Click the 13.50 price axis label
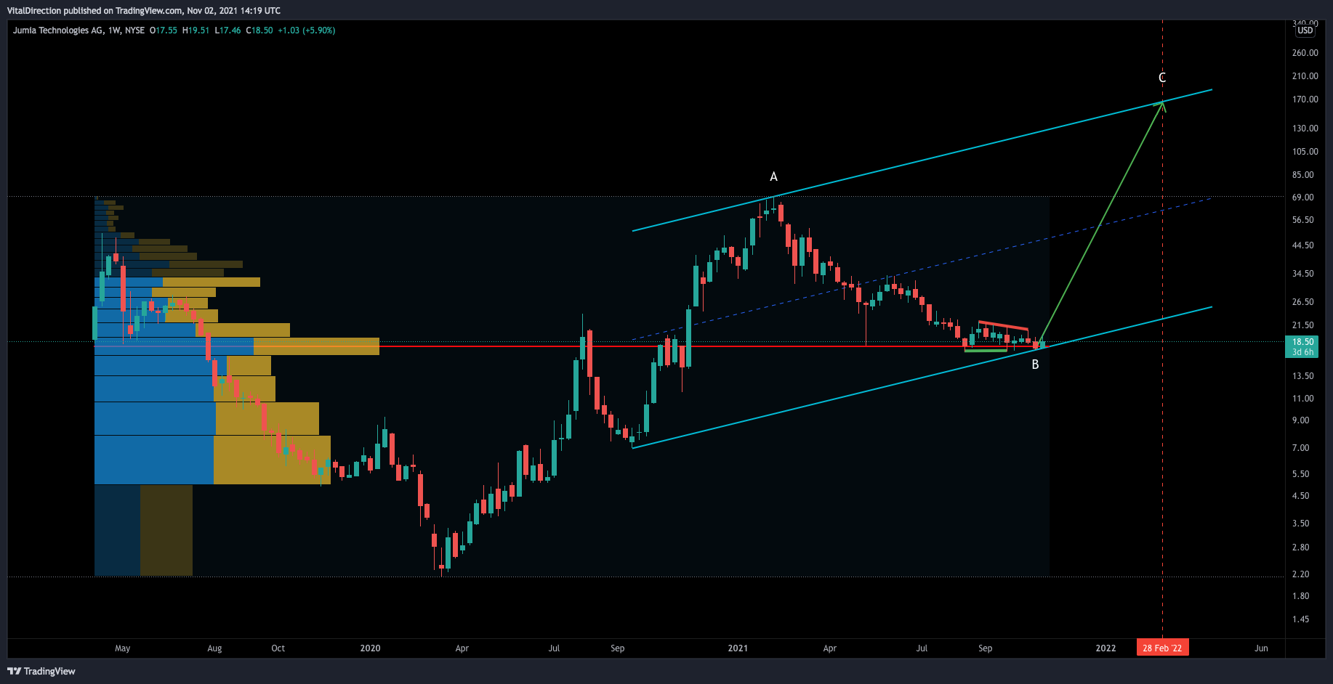This screenshot has width=1333, height=684. [x=1303, y=376]
